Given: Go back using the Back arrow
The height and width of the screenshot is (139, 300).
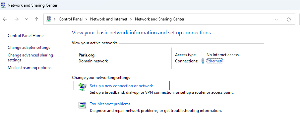Looking at the screenshot, I should [5, 19].
